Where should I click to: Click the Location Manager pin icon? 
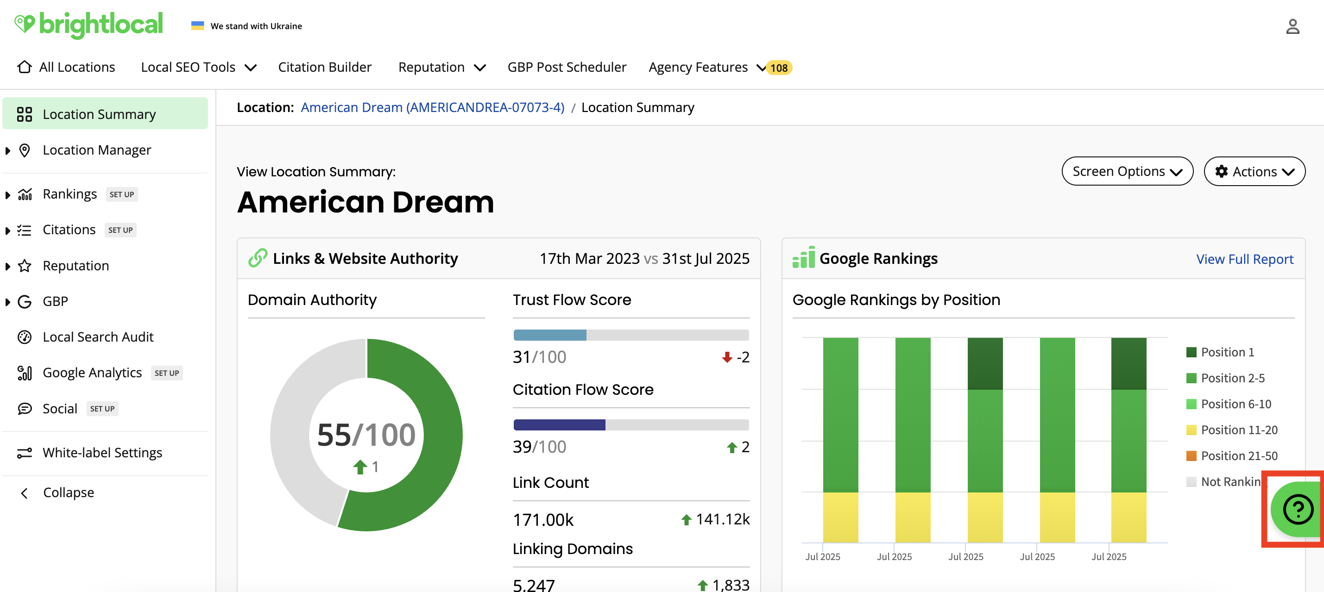tap(24, 150)
